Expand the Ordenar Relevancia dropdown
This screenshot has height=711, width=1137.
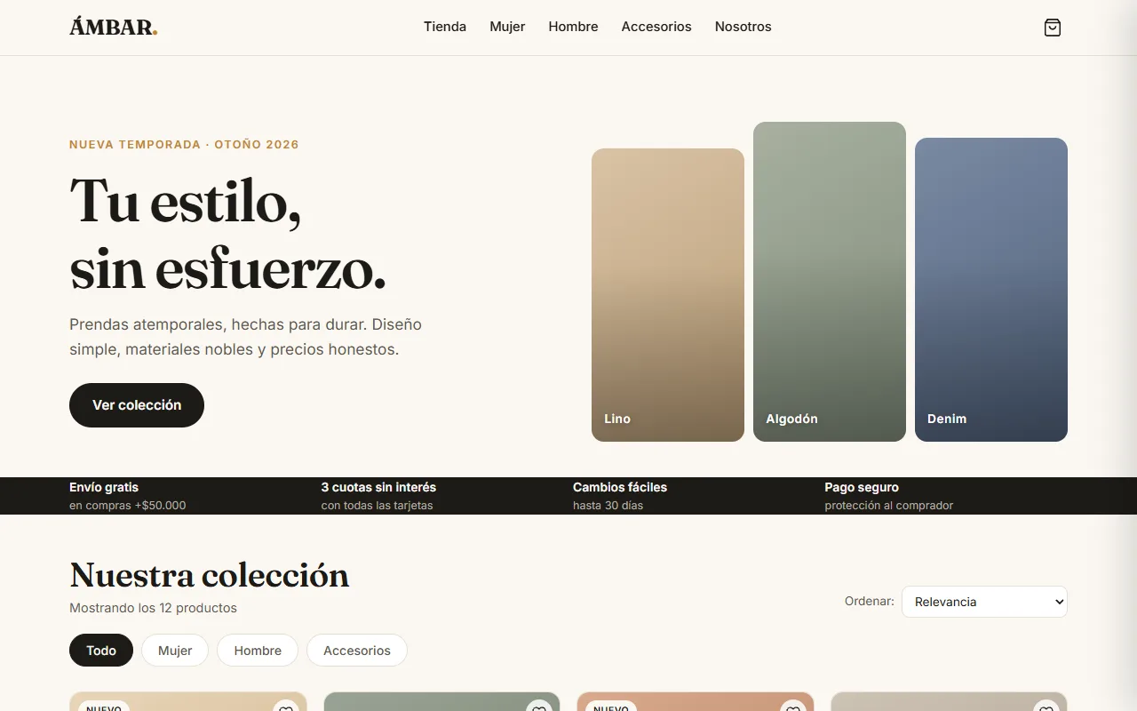coord(984,602)
